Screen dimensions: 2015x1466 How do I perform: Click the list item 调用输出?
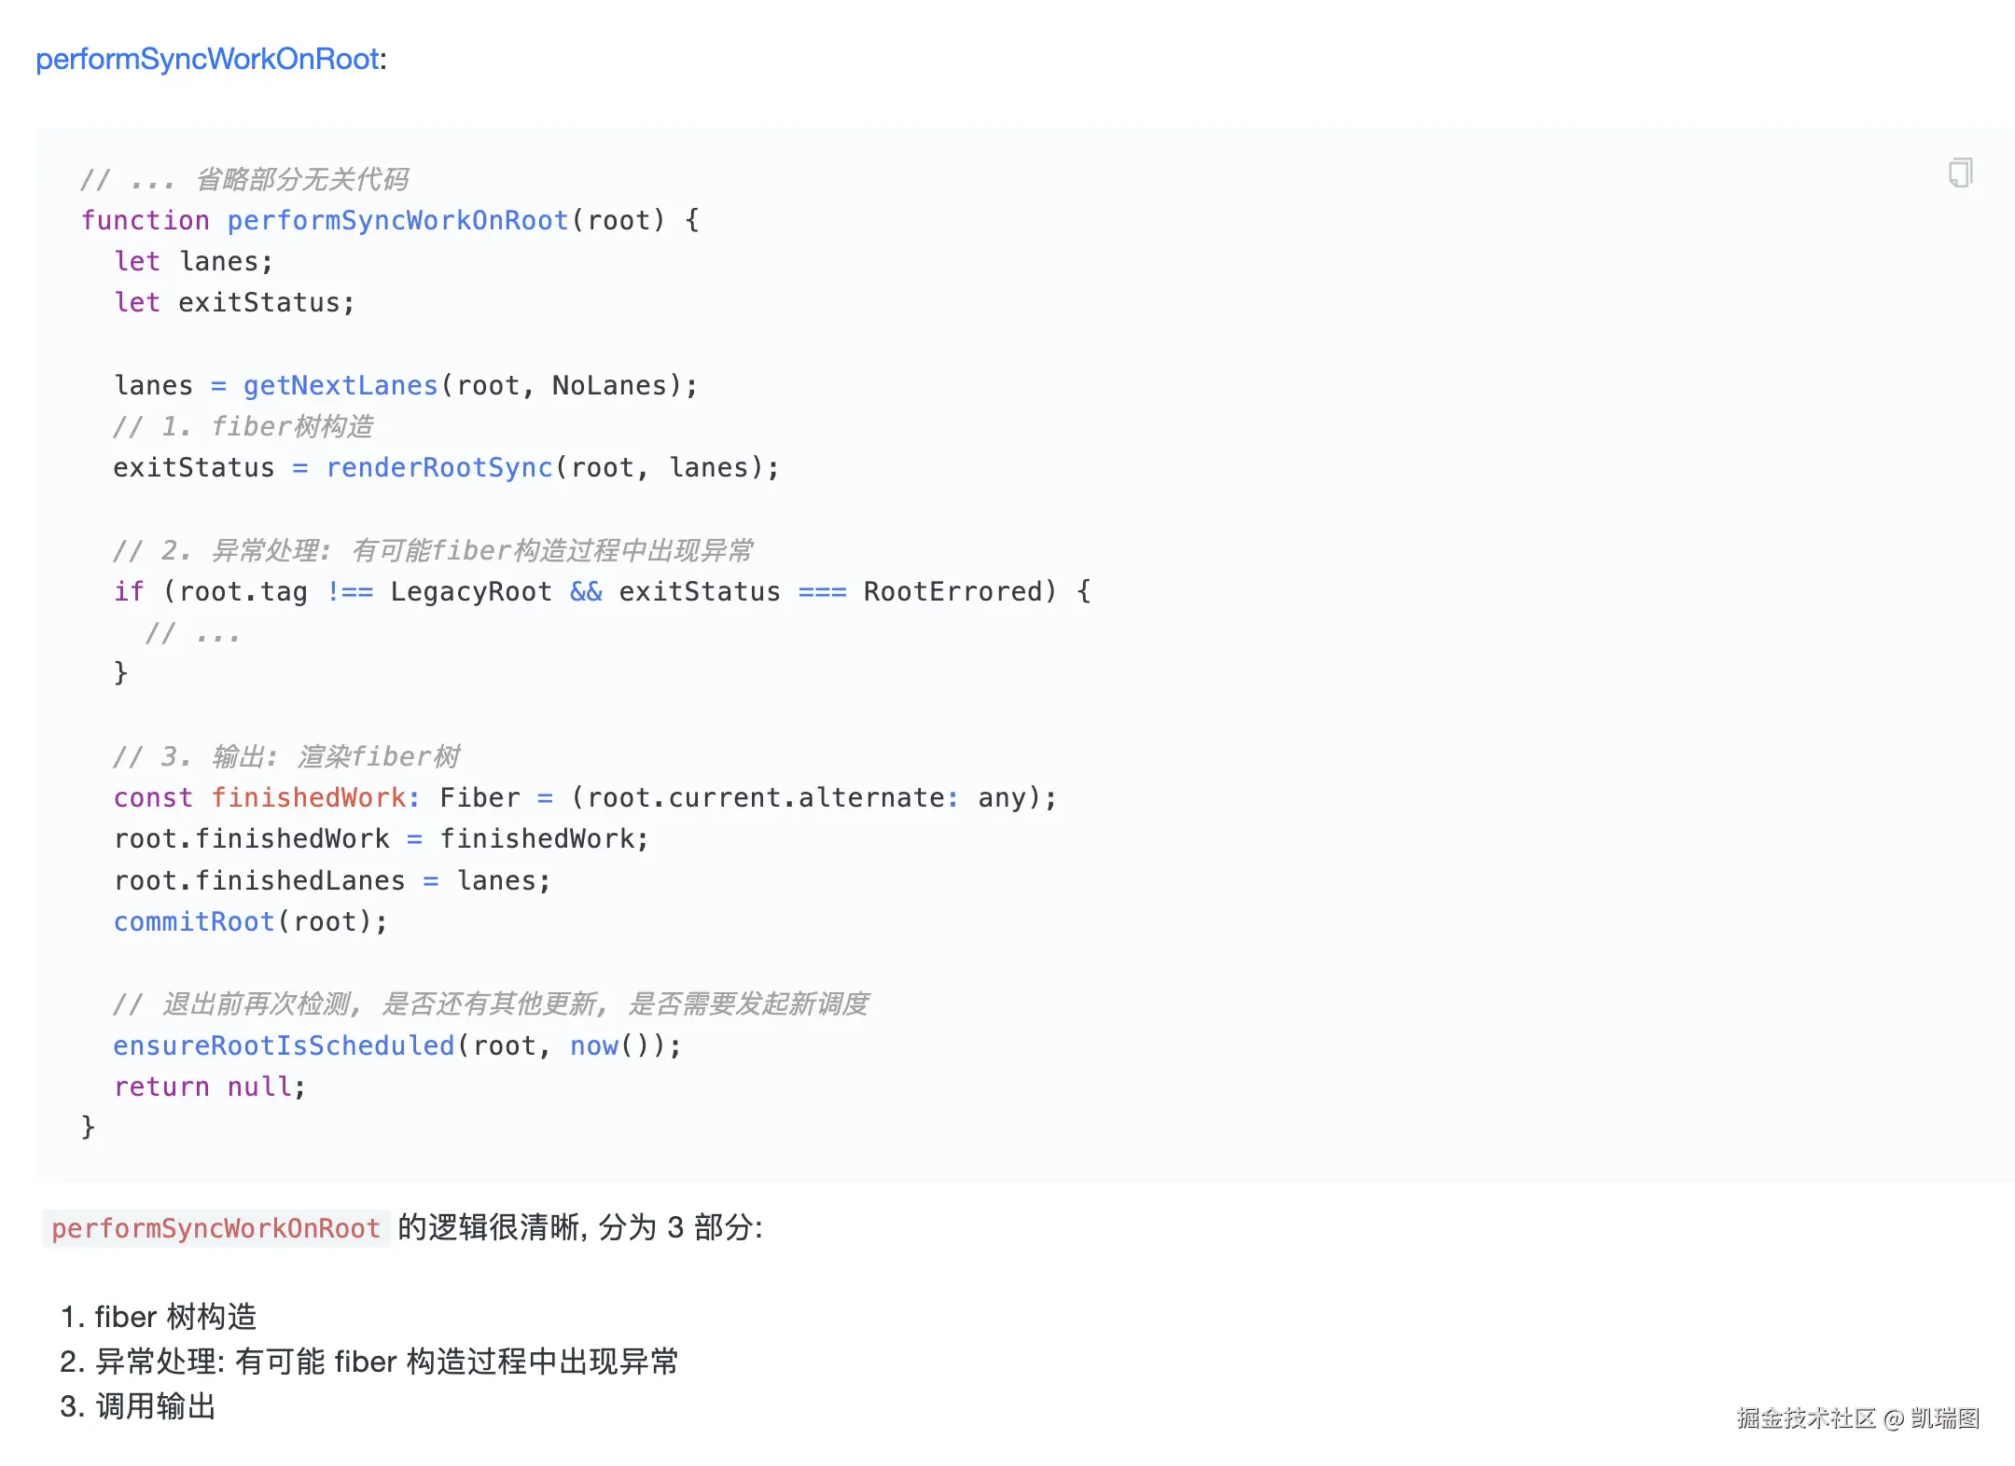tap(155, 1405)
